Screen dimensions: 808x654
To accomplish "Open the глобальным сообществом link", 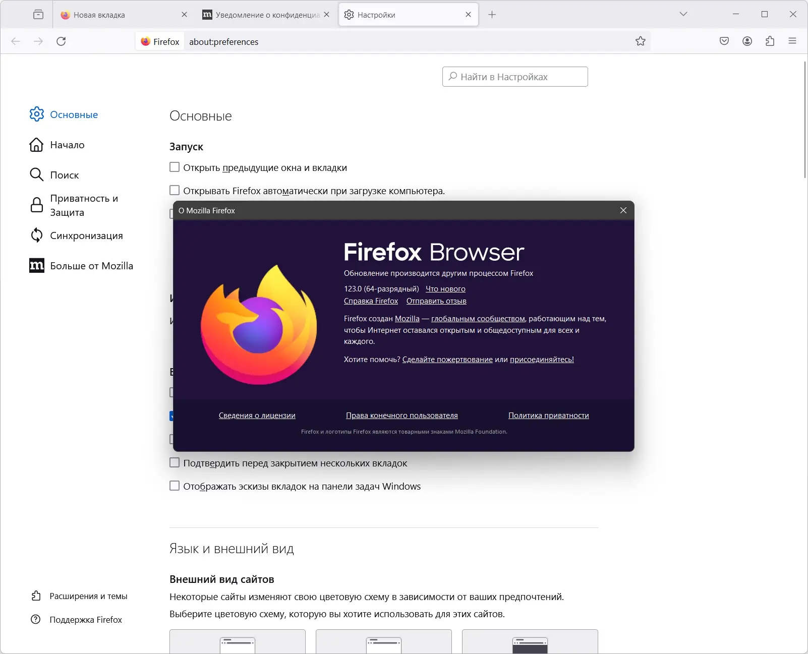I will [x=478, y=319].
